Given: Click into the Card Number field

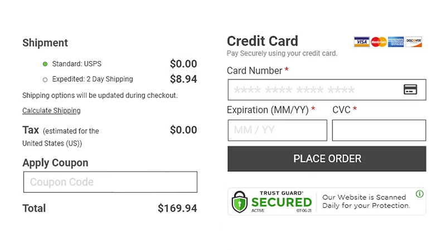Looking at the screenshot, I should (315, 90).
